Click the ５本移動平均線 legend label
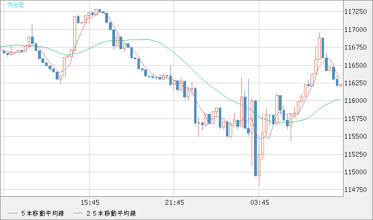The height and width of the screenshot is (220, 373). (43, 213)
